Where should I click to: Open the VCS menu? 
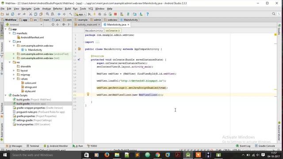point(91,9)
